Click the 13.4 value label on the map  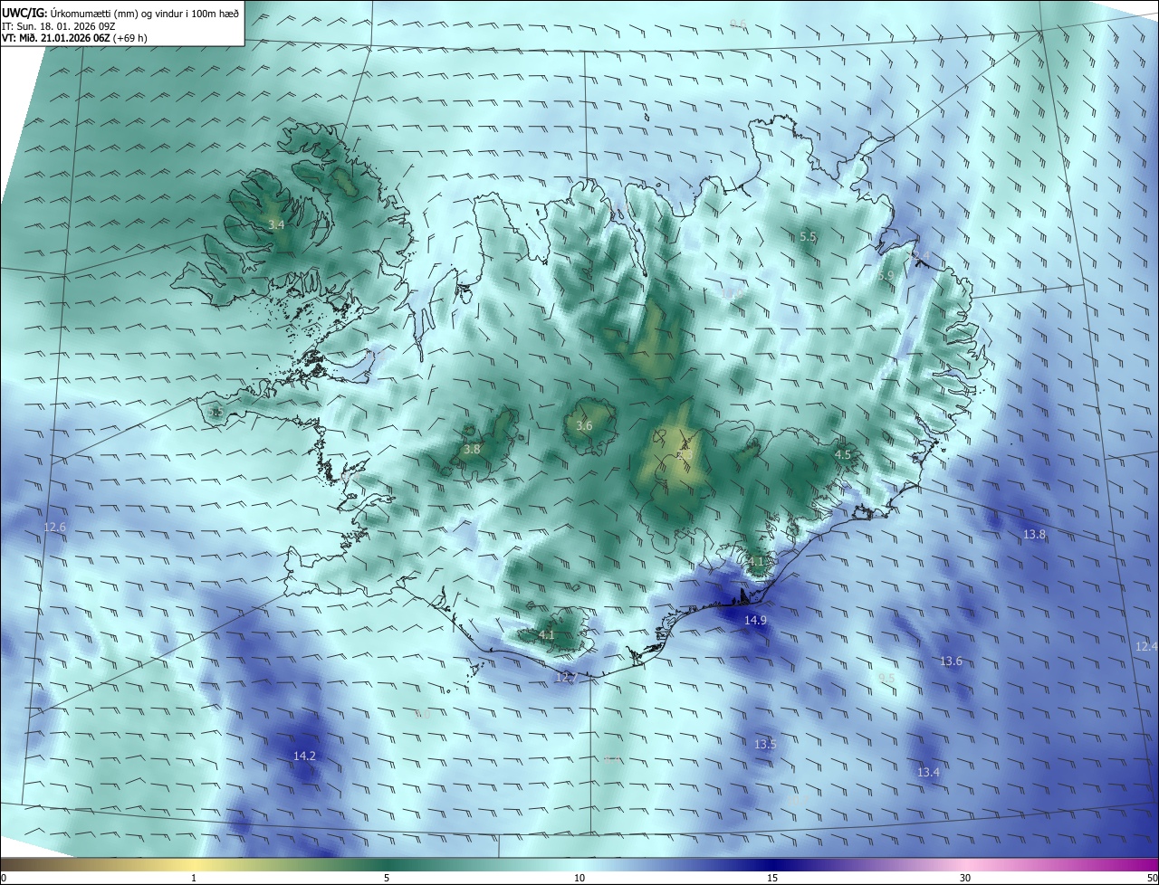928,772
